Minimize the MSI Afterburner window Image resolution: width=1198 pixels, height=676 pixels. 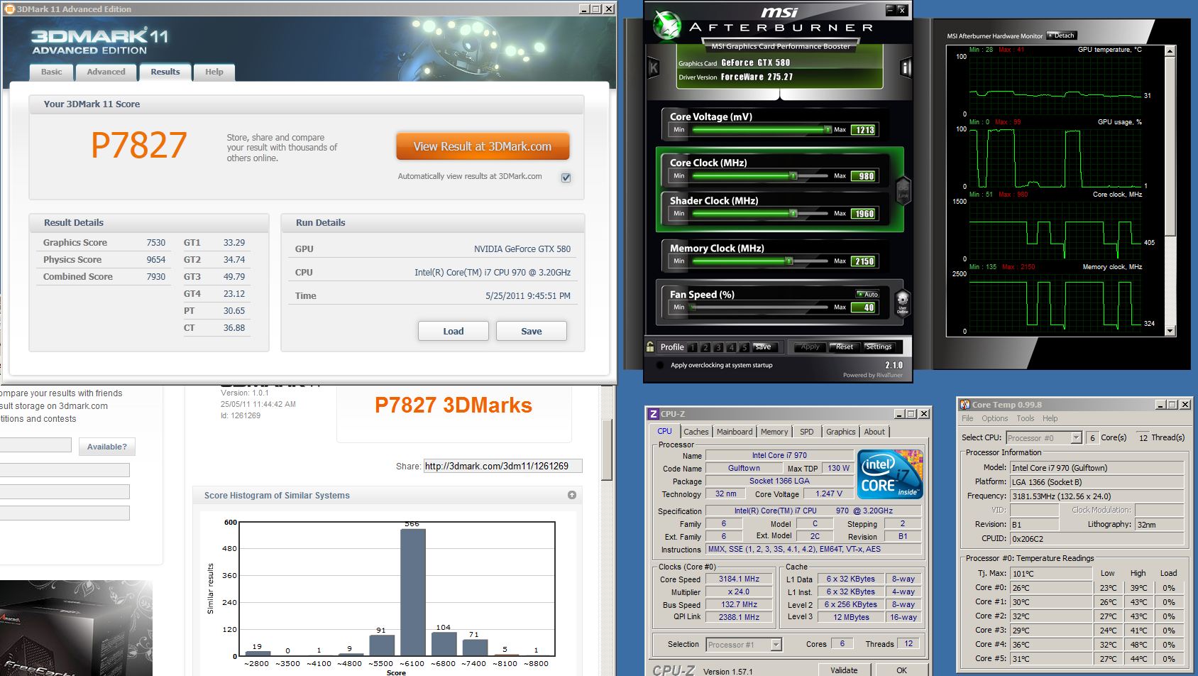tap(890, 10)
